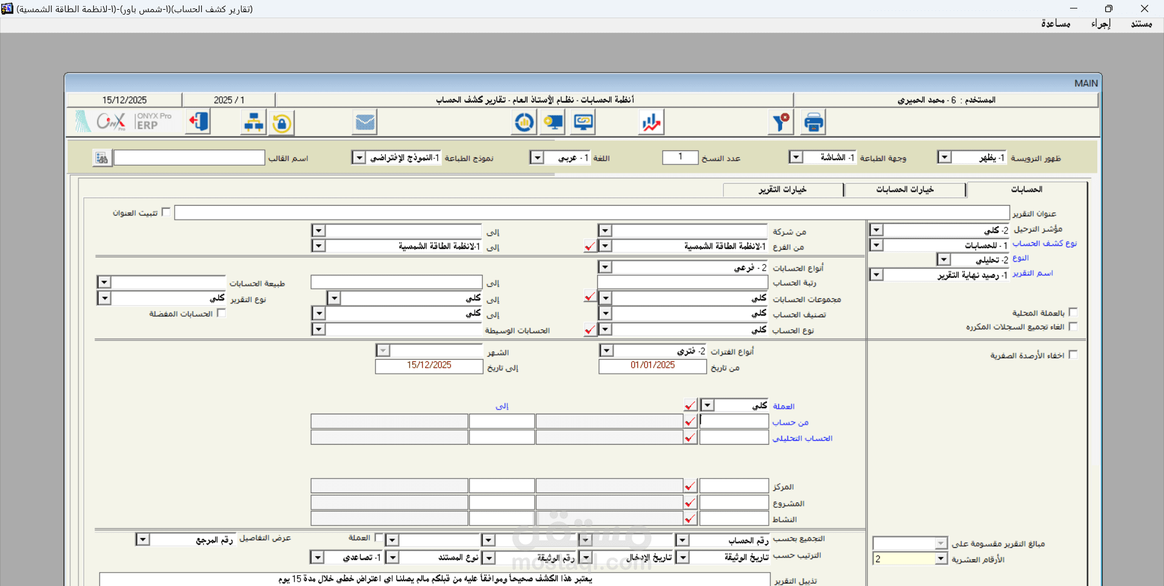This screenshot has width=1164, height=586.
Task: Expand the أنواع الفترات dropdown
Action: pyautogui.click(x=607, y=351)
